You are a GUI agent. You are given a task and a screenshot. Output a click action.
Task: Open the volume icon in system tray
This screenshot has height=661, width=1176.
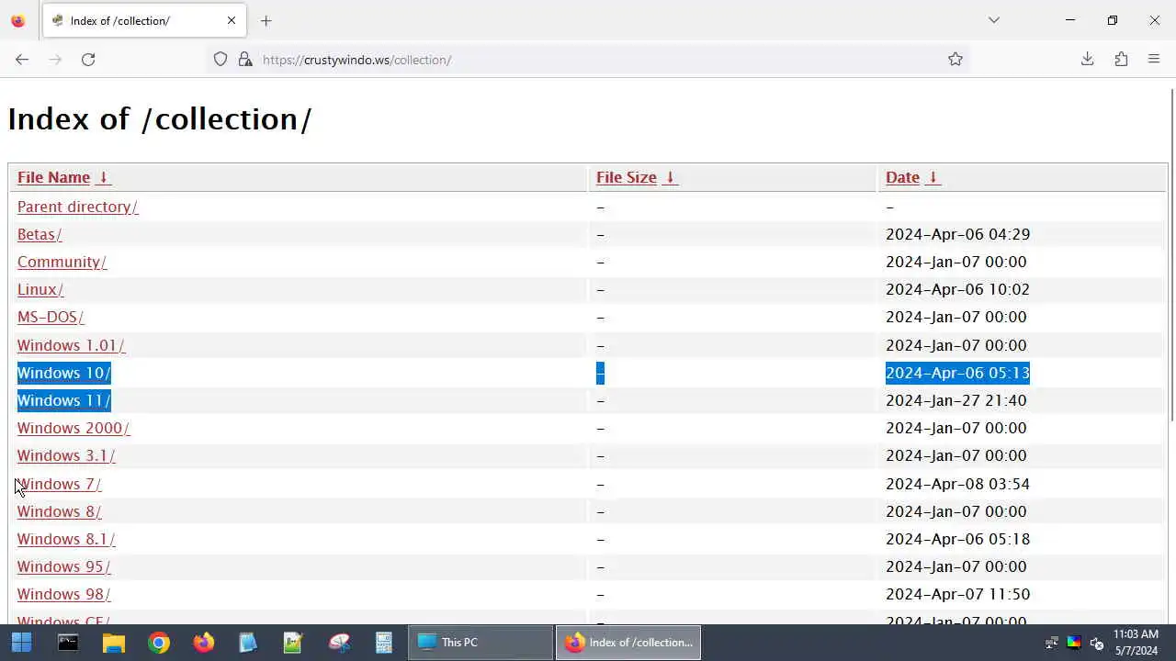tap(1096, 643)
